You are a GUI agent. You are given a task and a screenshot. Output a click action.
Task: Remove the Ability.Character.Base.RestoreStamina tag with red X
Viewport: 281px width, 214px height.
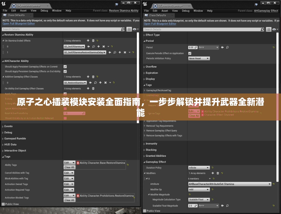coord(78,163)
